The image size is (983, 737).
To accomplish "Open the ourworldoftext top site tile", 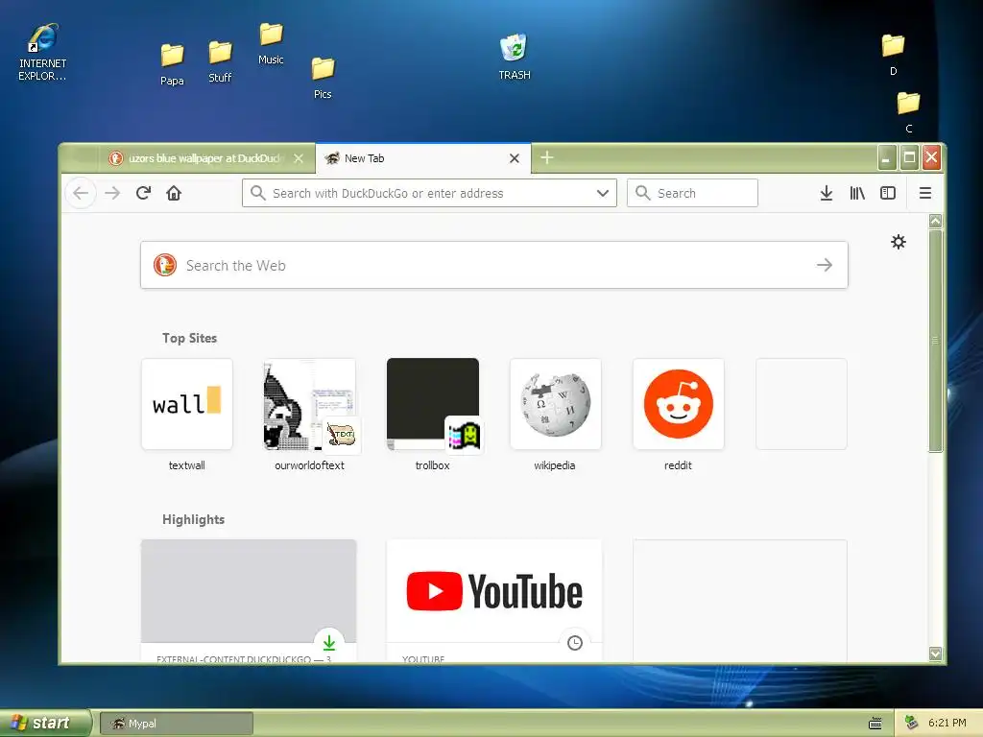I will (310, 415).
